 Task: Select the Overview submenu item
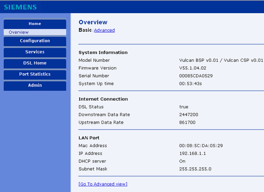[x=35, y=32]
